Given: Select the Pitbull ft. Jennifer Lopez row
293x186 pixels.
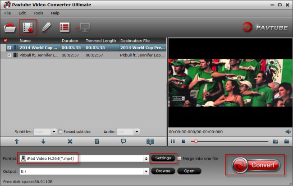Looking at the screenshot, I should point(68,55).
